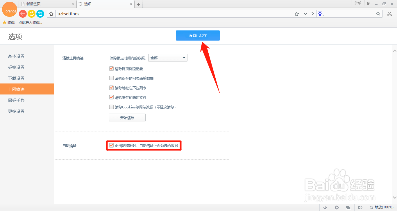The image size is (397, 211).
Task: Close the 选项 tab
Action: pos(131,4)
